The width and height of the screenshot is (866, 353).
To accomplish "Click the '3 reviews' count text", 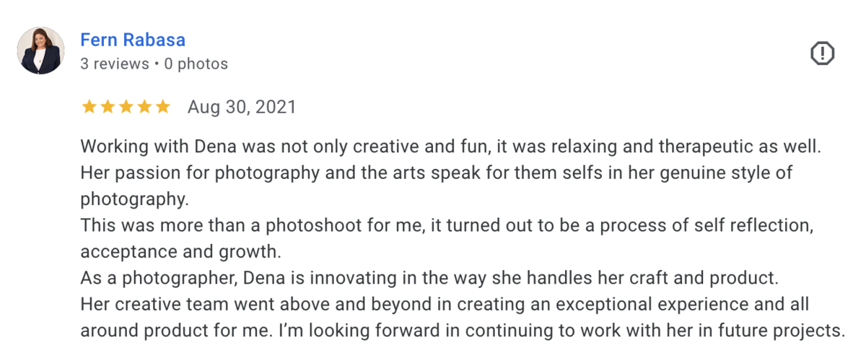I will 114,64.
